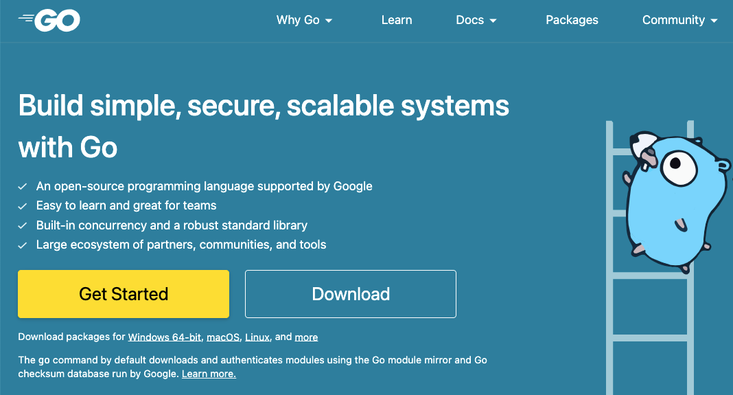Click the checkmark beside open-source programming language
This screenshot has height=395, width=733.
(x=23, y=186)
